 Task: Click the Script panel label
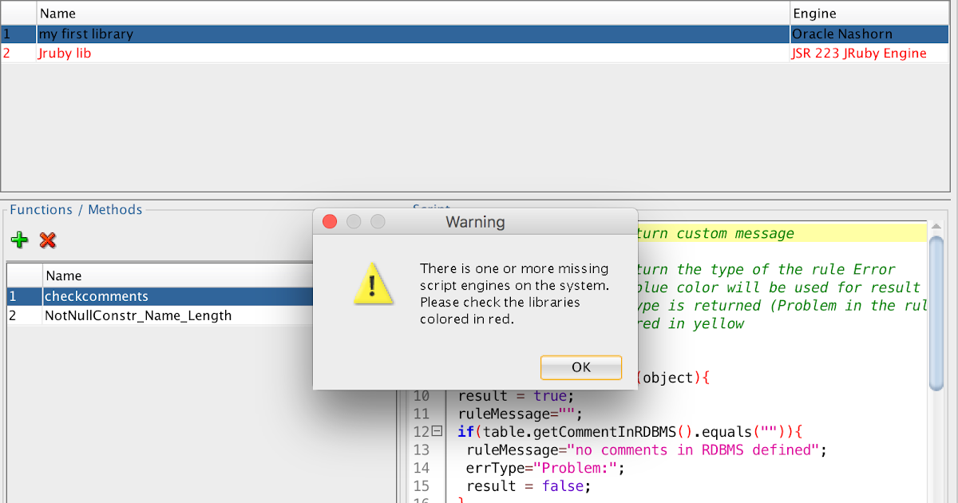pos(431,209)
